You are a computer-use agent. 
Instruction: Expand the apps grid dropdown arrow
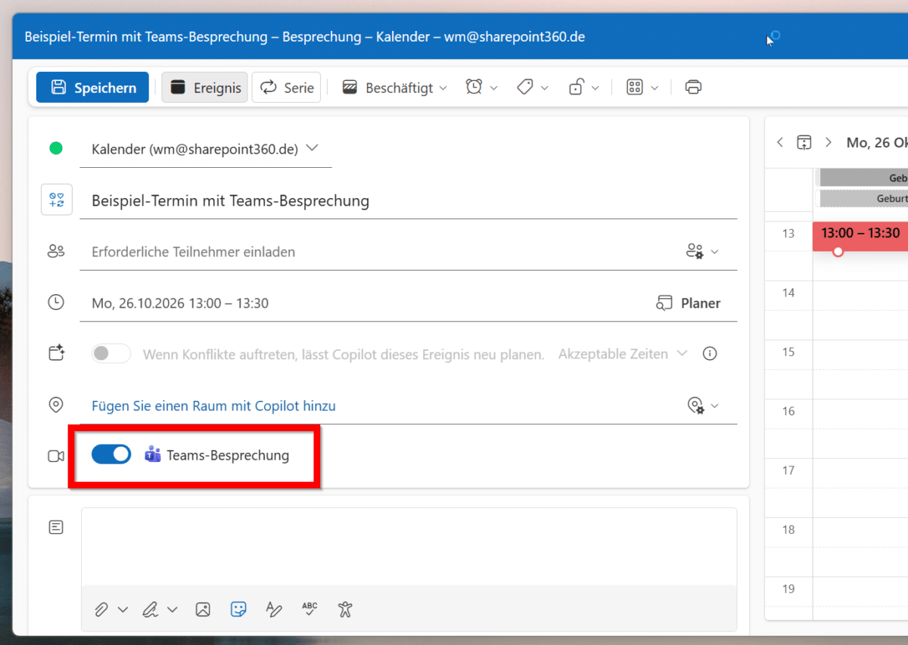(655, 88)
